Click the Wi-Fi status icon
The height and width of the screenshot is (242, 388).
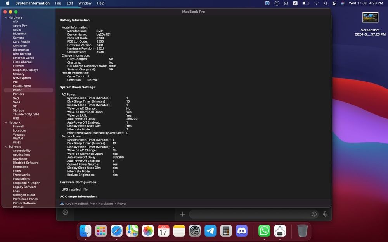click(x=317, y=3)
